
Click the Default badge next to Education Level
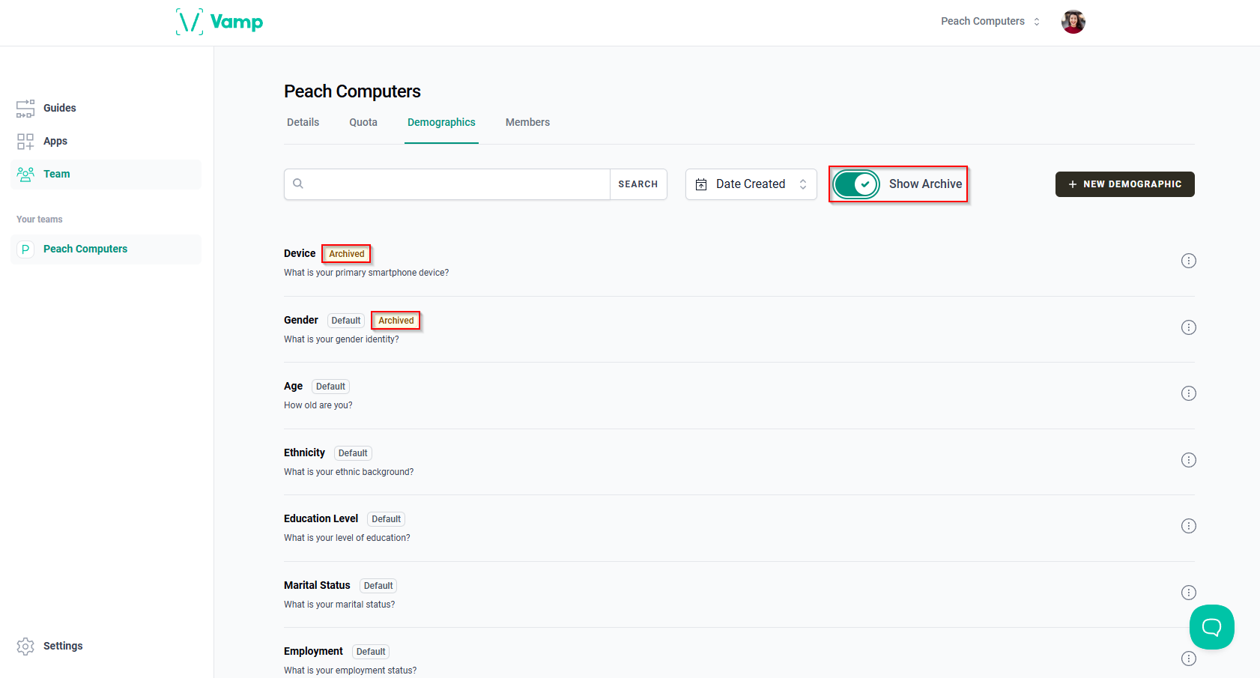(x=387, y=519)
